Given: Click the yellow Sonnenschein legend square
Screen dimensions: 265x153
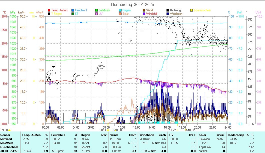Looking at the screenshot, I should [x=191, y=10].
